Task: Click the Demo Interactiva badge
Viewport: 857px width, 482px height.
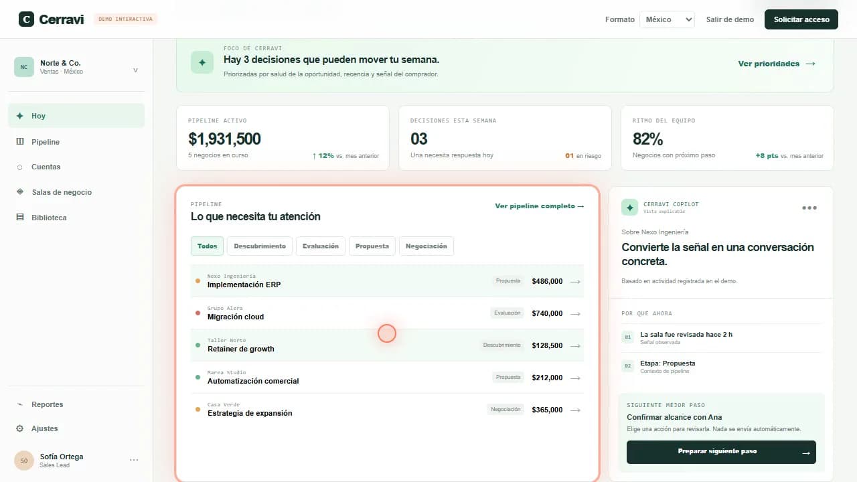Action: 125,19
